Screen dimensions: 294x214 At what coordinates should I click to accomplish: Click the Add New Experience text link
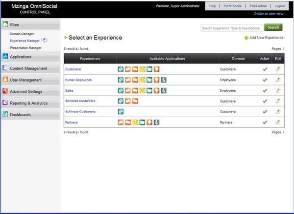[266, 38]
